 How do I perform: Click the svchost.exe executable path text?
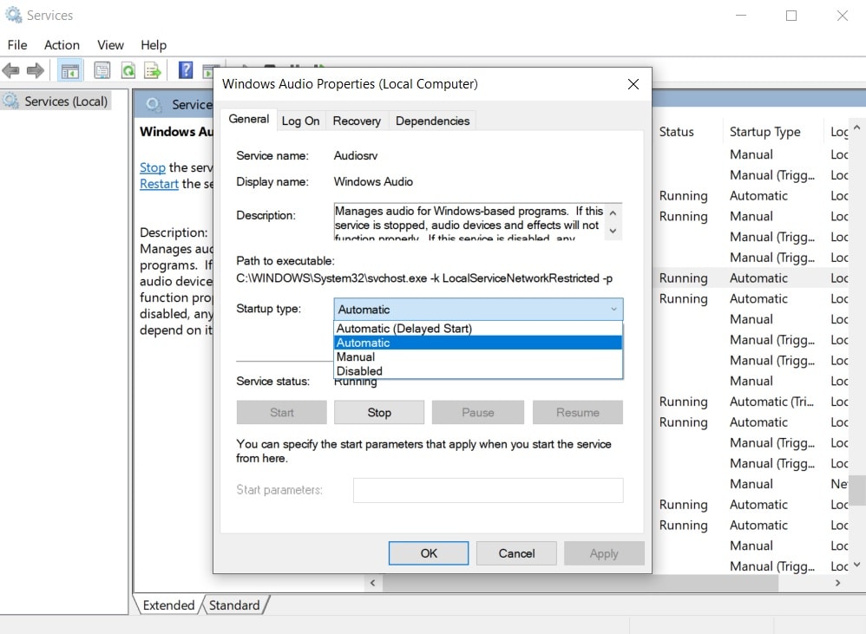click(424, 278)
